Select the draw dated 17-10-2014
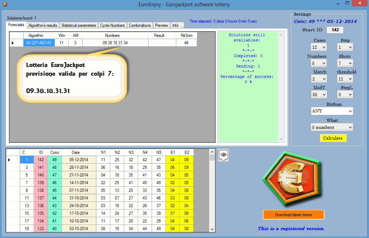The height and width of the screenshot is (238, 369). coord(79,213)
